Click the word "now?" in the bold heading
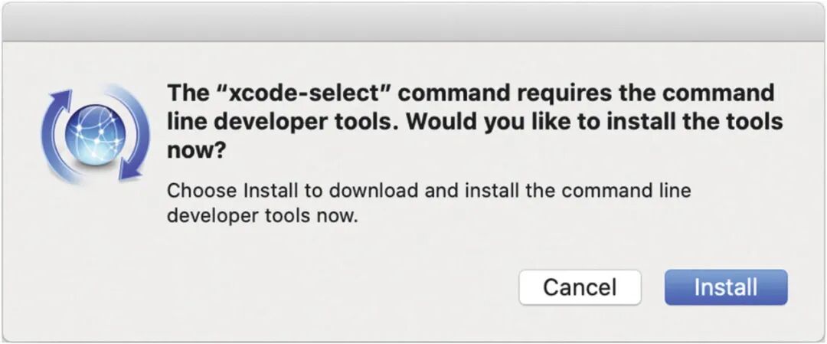This screenshot has width=827, height=344. pyautogui.click(x=196, y=151)
